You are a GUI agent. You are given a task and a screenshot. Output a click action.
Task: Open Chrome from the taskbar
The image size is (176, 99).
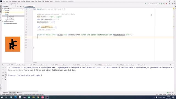pyautogui.click(x=38, y=97)
